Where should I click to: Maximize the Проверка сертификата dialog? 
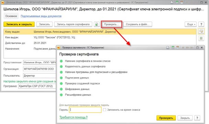tap(198, 48)
